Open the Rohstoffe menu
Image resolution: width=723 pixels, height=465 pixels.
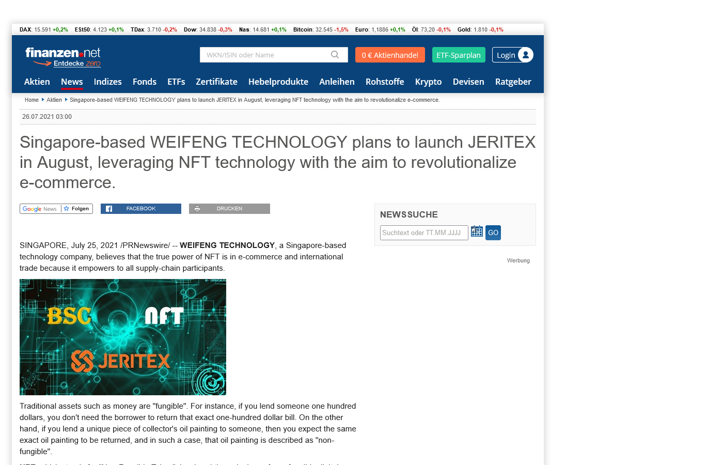tap(385, 82)
